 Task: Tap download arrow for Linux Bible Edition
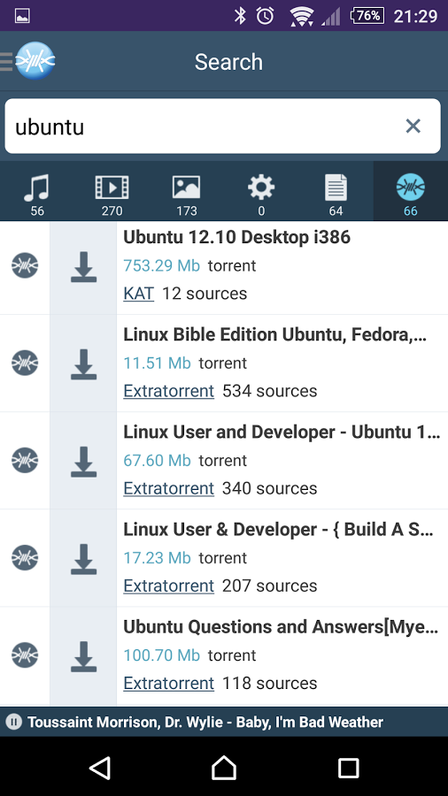pyautogui.click(x=83, y=364)
